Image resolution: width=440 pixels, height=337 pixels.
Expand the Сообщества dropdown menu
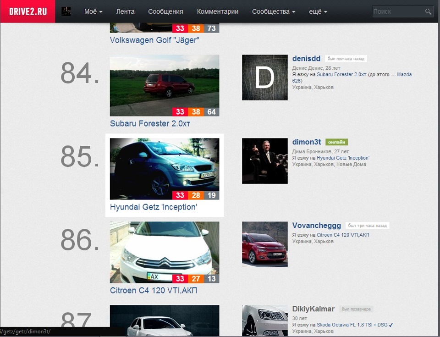274,11
